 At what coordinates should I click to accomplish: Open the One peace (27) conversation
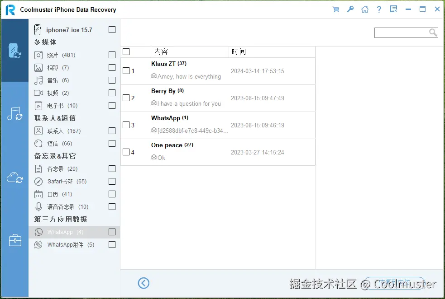click(218, 152)
